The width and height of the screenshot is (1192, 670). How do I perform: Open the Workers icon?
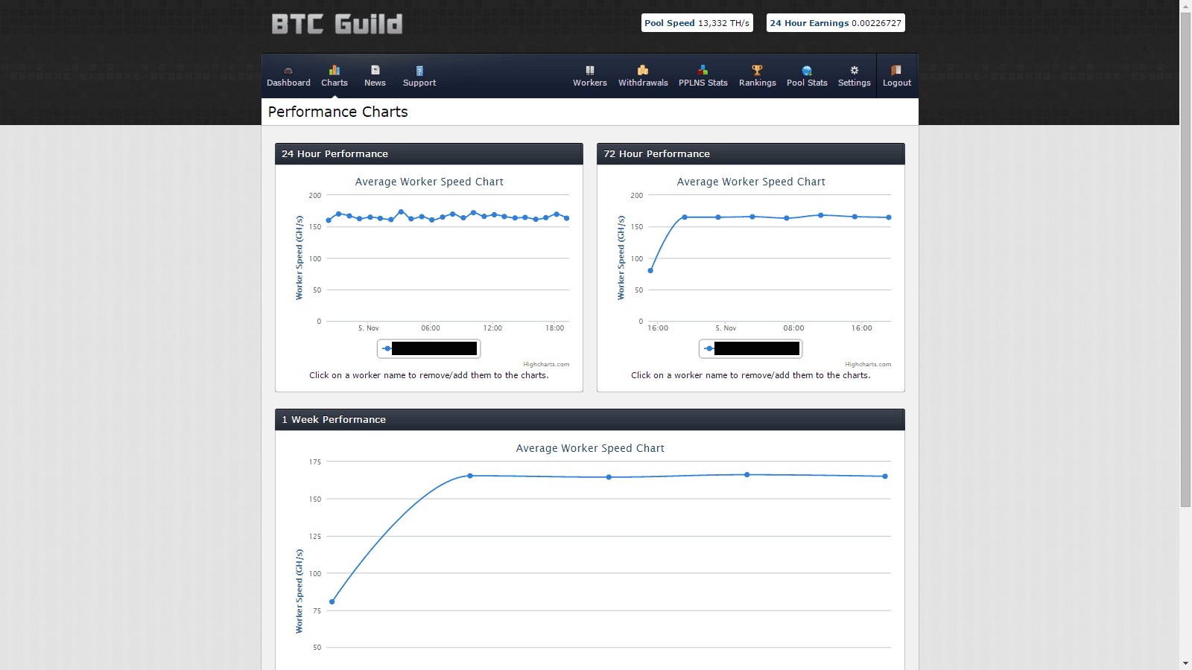[590, 70]
